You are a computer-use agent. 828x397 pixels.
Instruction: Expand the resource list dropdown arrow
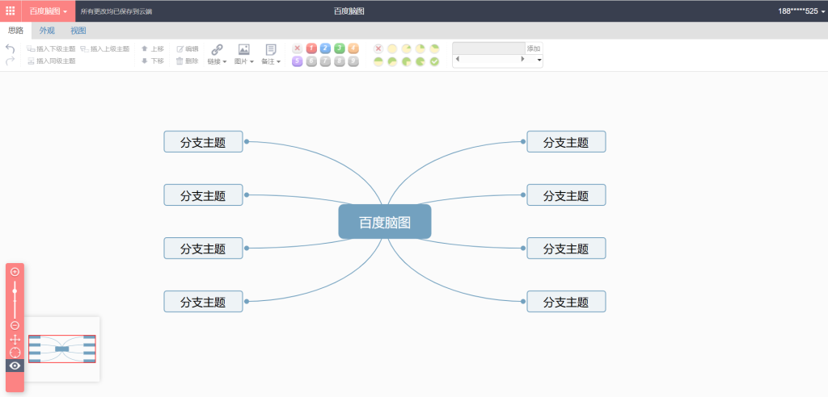pos(539,60)
